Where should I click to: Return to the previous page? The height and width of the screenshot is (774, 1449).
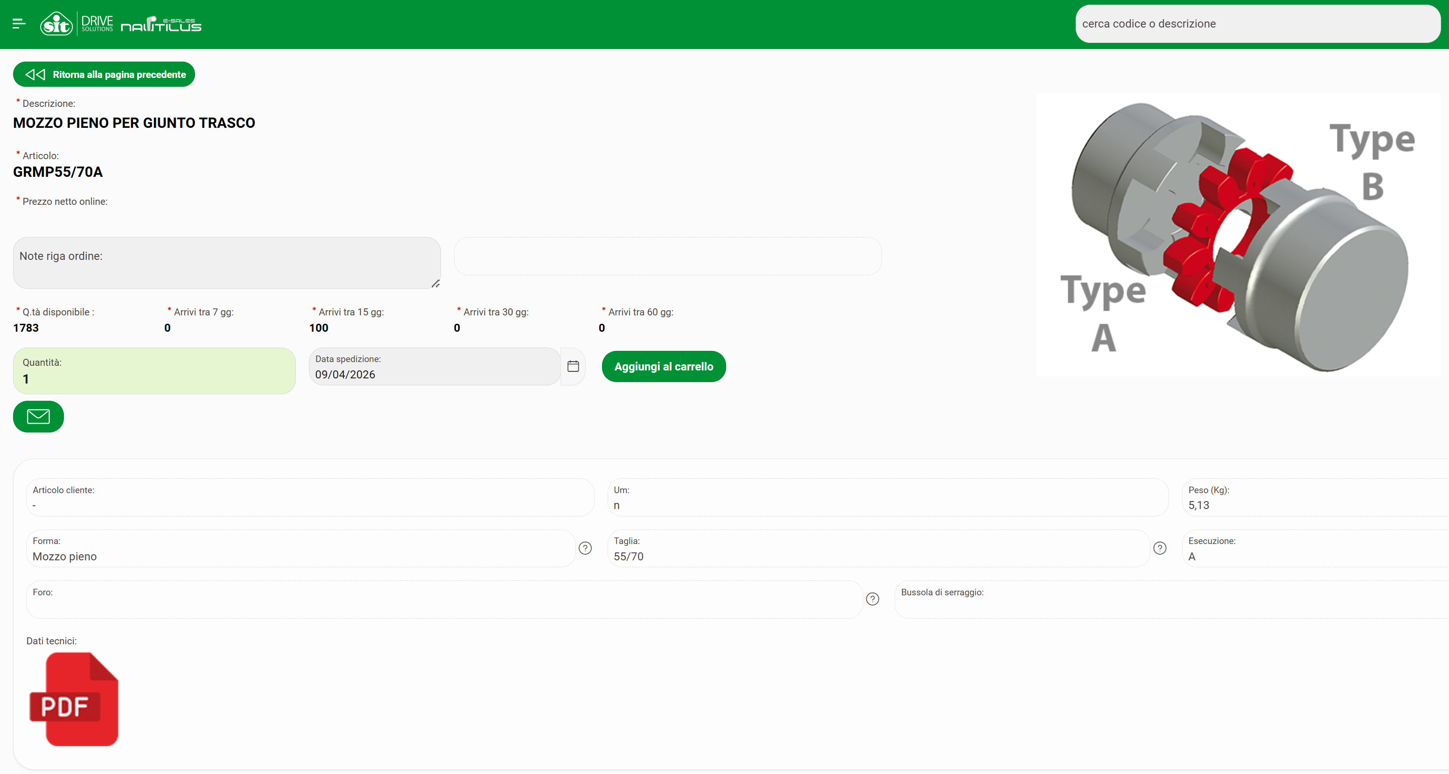[x=104, y=74]
